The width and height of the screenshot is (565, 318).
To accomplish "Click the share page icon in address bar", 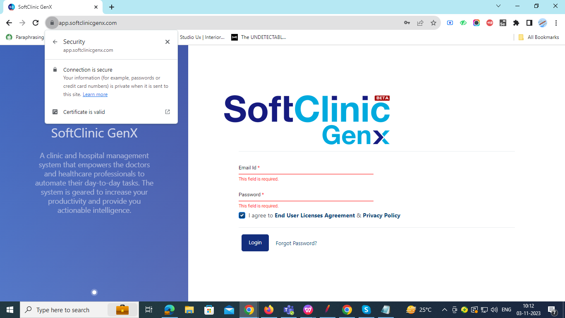I will click(x=420, y=23).
